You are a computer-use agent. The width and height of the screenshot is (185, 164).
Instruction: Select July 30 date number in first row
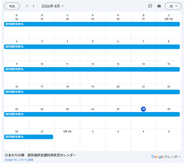tap(118, 19)
